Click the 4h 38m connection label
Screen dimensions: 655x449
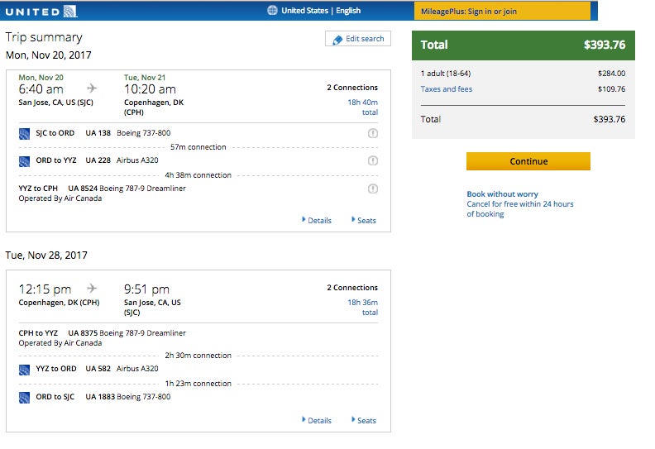(198, 175)
